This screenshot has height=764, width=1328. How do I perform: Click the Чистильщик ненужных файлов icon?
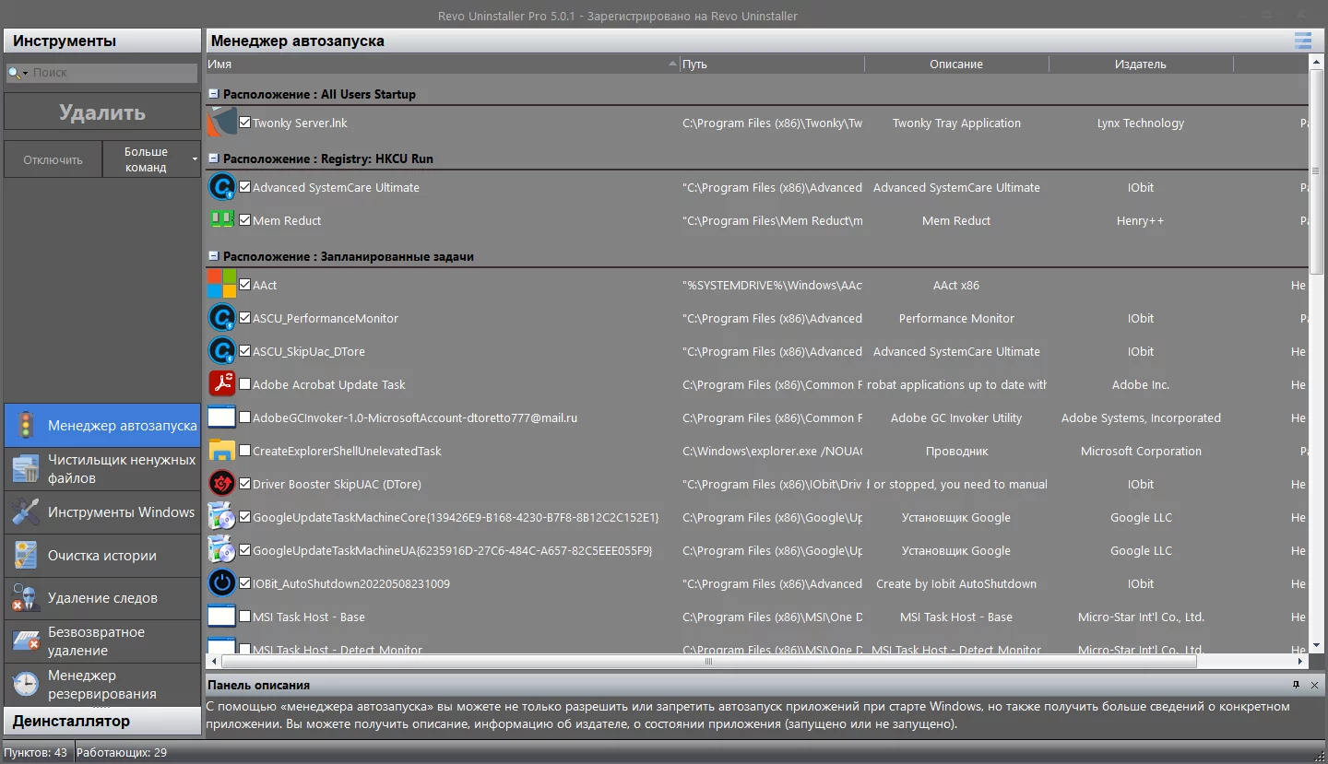pos(25,468)
